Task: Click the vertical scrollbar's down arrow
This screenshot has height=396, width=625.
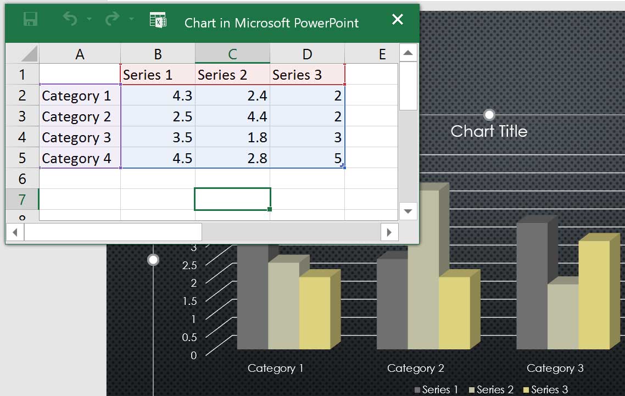Action: tap(408, 211)
